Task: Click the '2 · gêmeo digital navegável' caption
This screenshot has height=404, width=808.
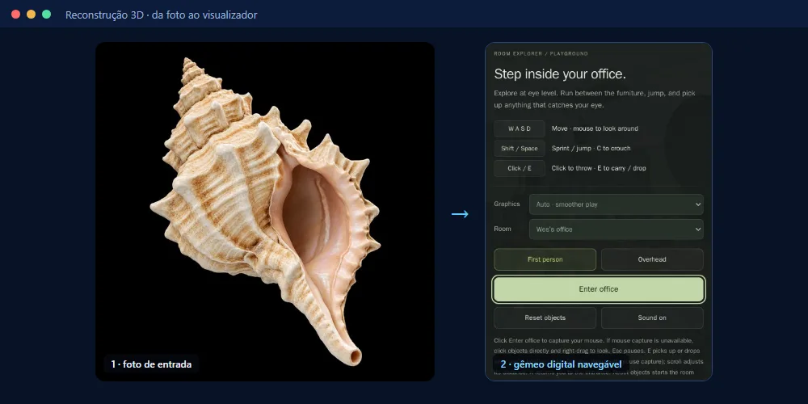Action: (x=562, y=364)
